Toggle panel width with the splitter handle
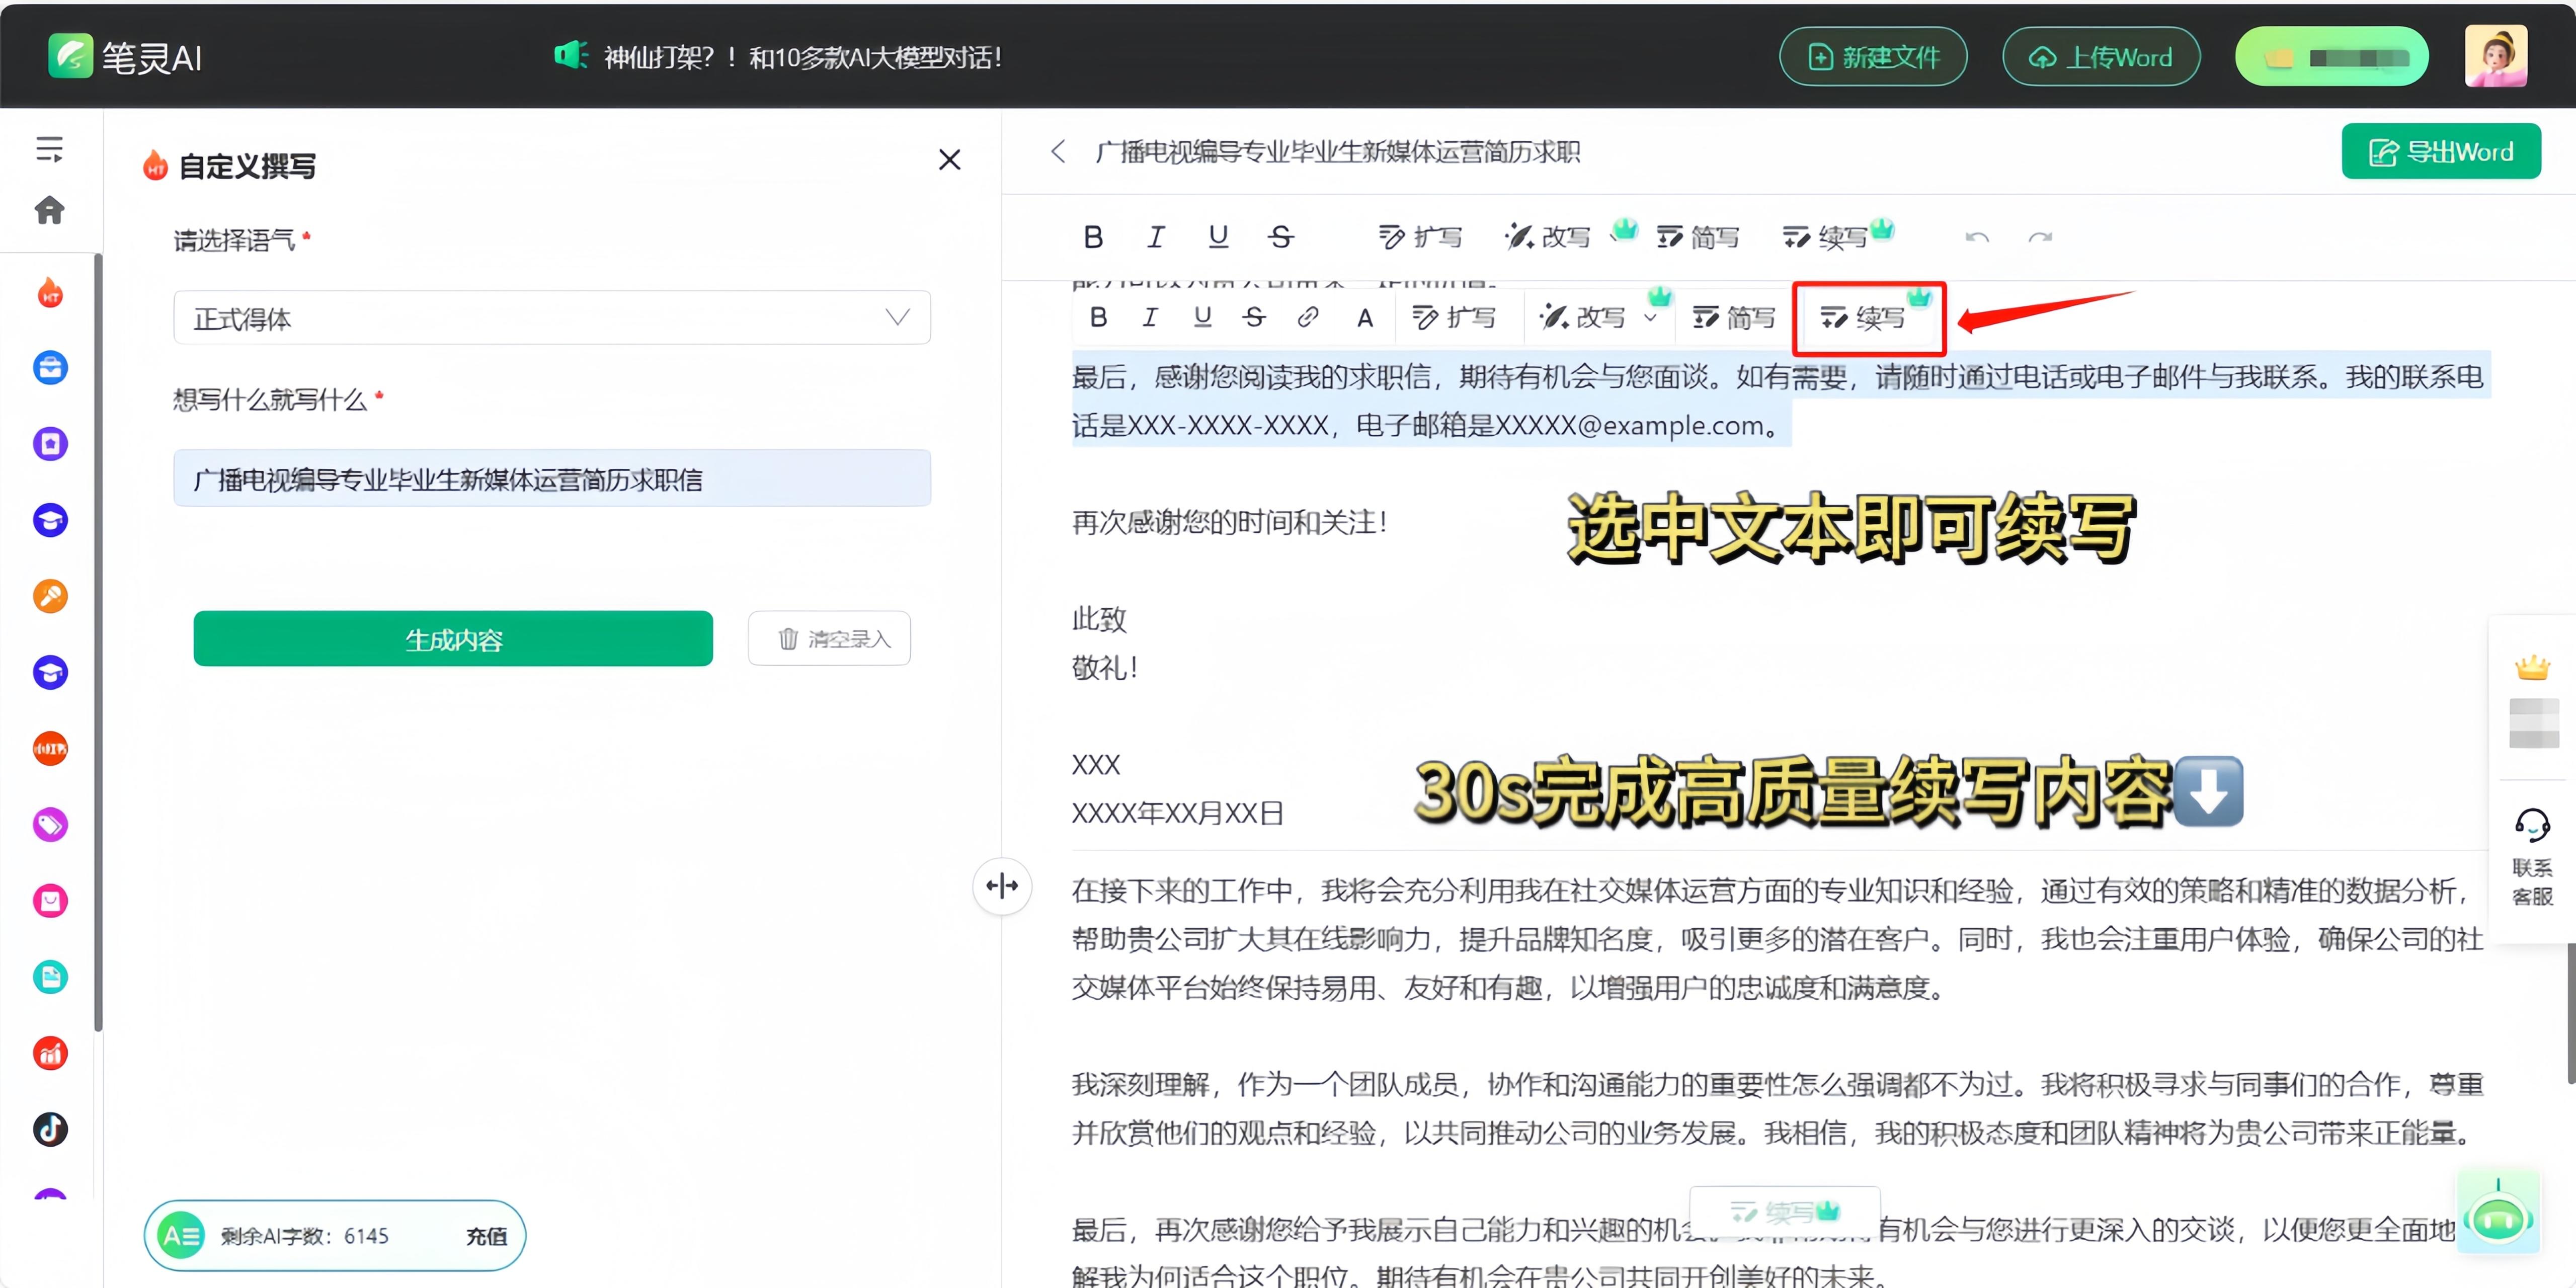The height and width of the screenshot is (1288, 2576). 1002,885
